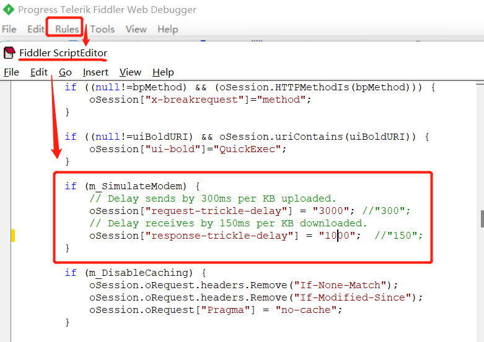484x342 pixels.
Task: Open the ScriptEditor File menu
Action: click(x=11, y=72)
